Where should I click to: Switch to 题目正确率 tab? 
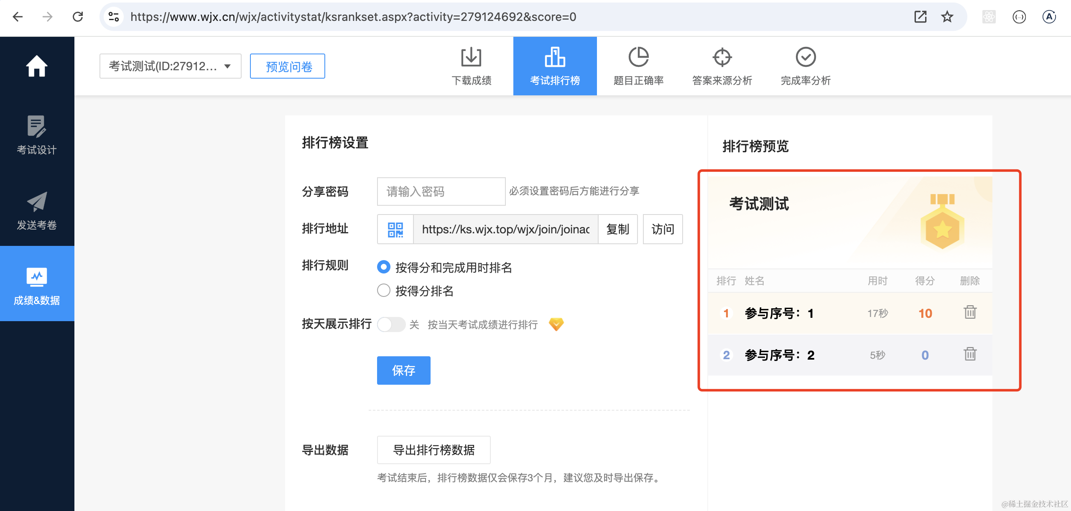coord(638,66)
